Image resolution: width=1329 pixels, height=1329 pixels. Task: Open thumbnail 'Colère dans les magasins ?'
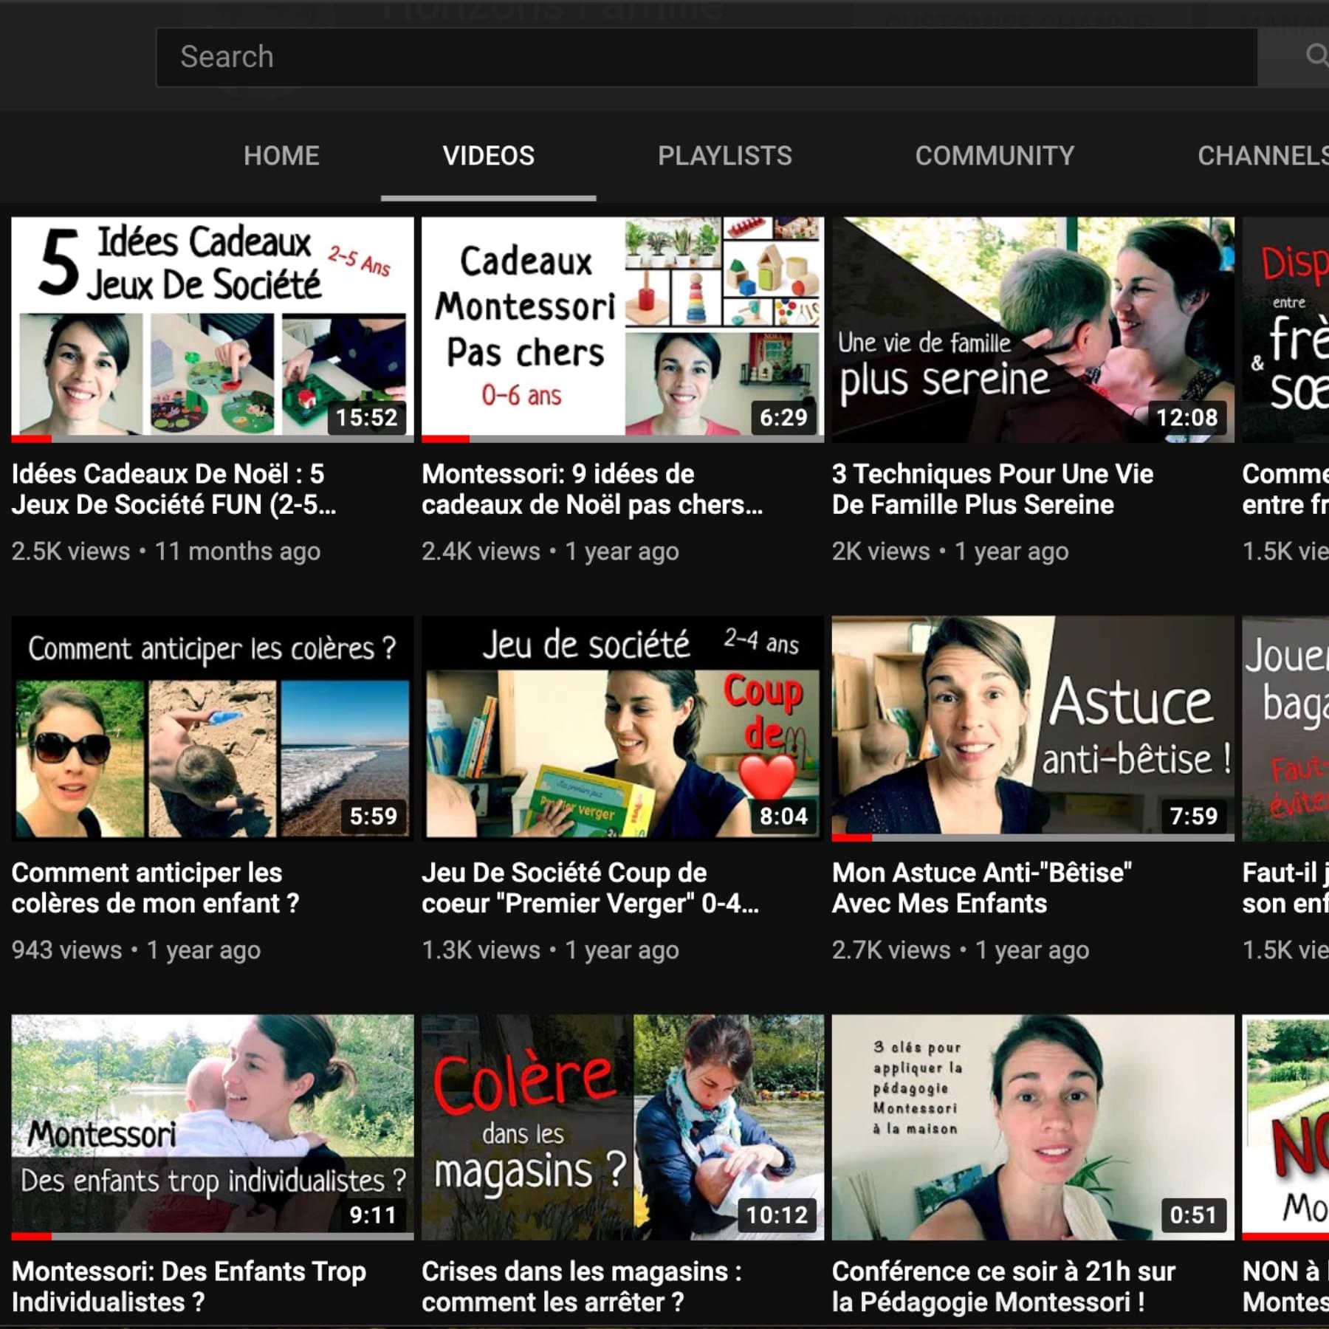click(x=622, y=1127)
